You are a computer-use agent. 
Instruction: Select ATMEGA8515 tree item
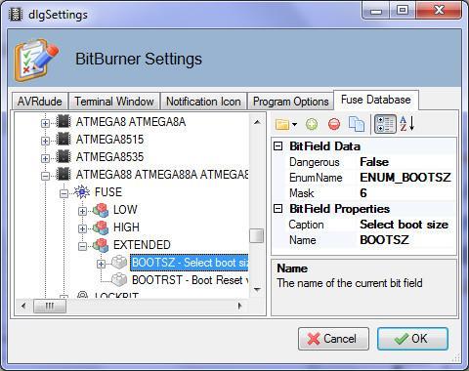pos(109,140)
